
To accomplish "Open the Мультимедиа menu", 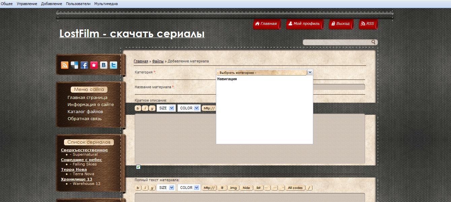I will (106, 4).
